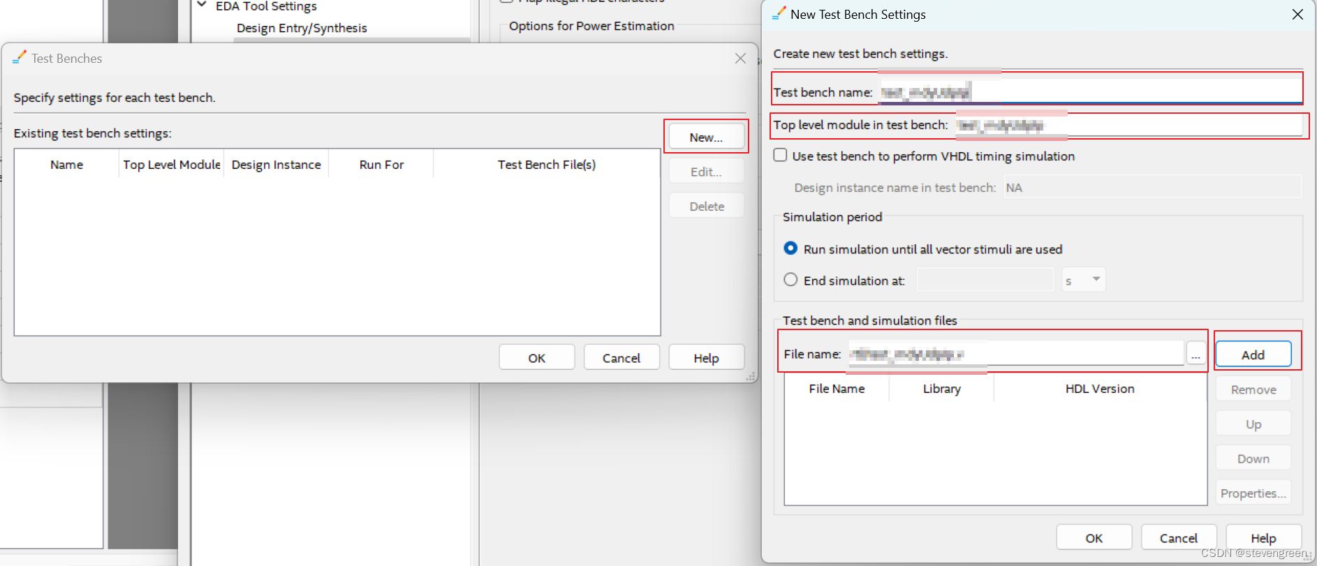Click the disabled Edit... button

[x=706, y=172]
